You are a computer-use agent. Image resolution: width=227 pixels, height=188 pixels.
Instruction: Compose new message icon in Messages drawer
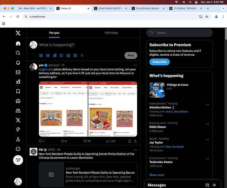pos(207,185)
